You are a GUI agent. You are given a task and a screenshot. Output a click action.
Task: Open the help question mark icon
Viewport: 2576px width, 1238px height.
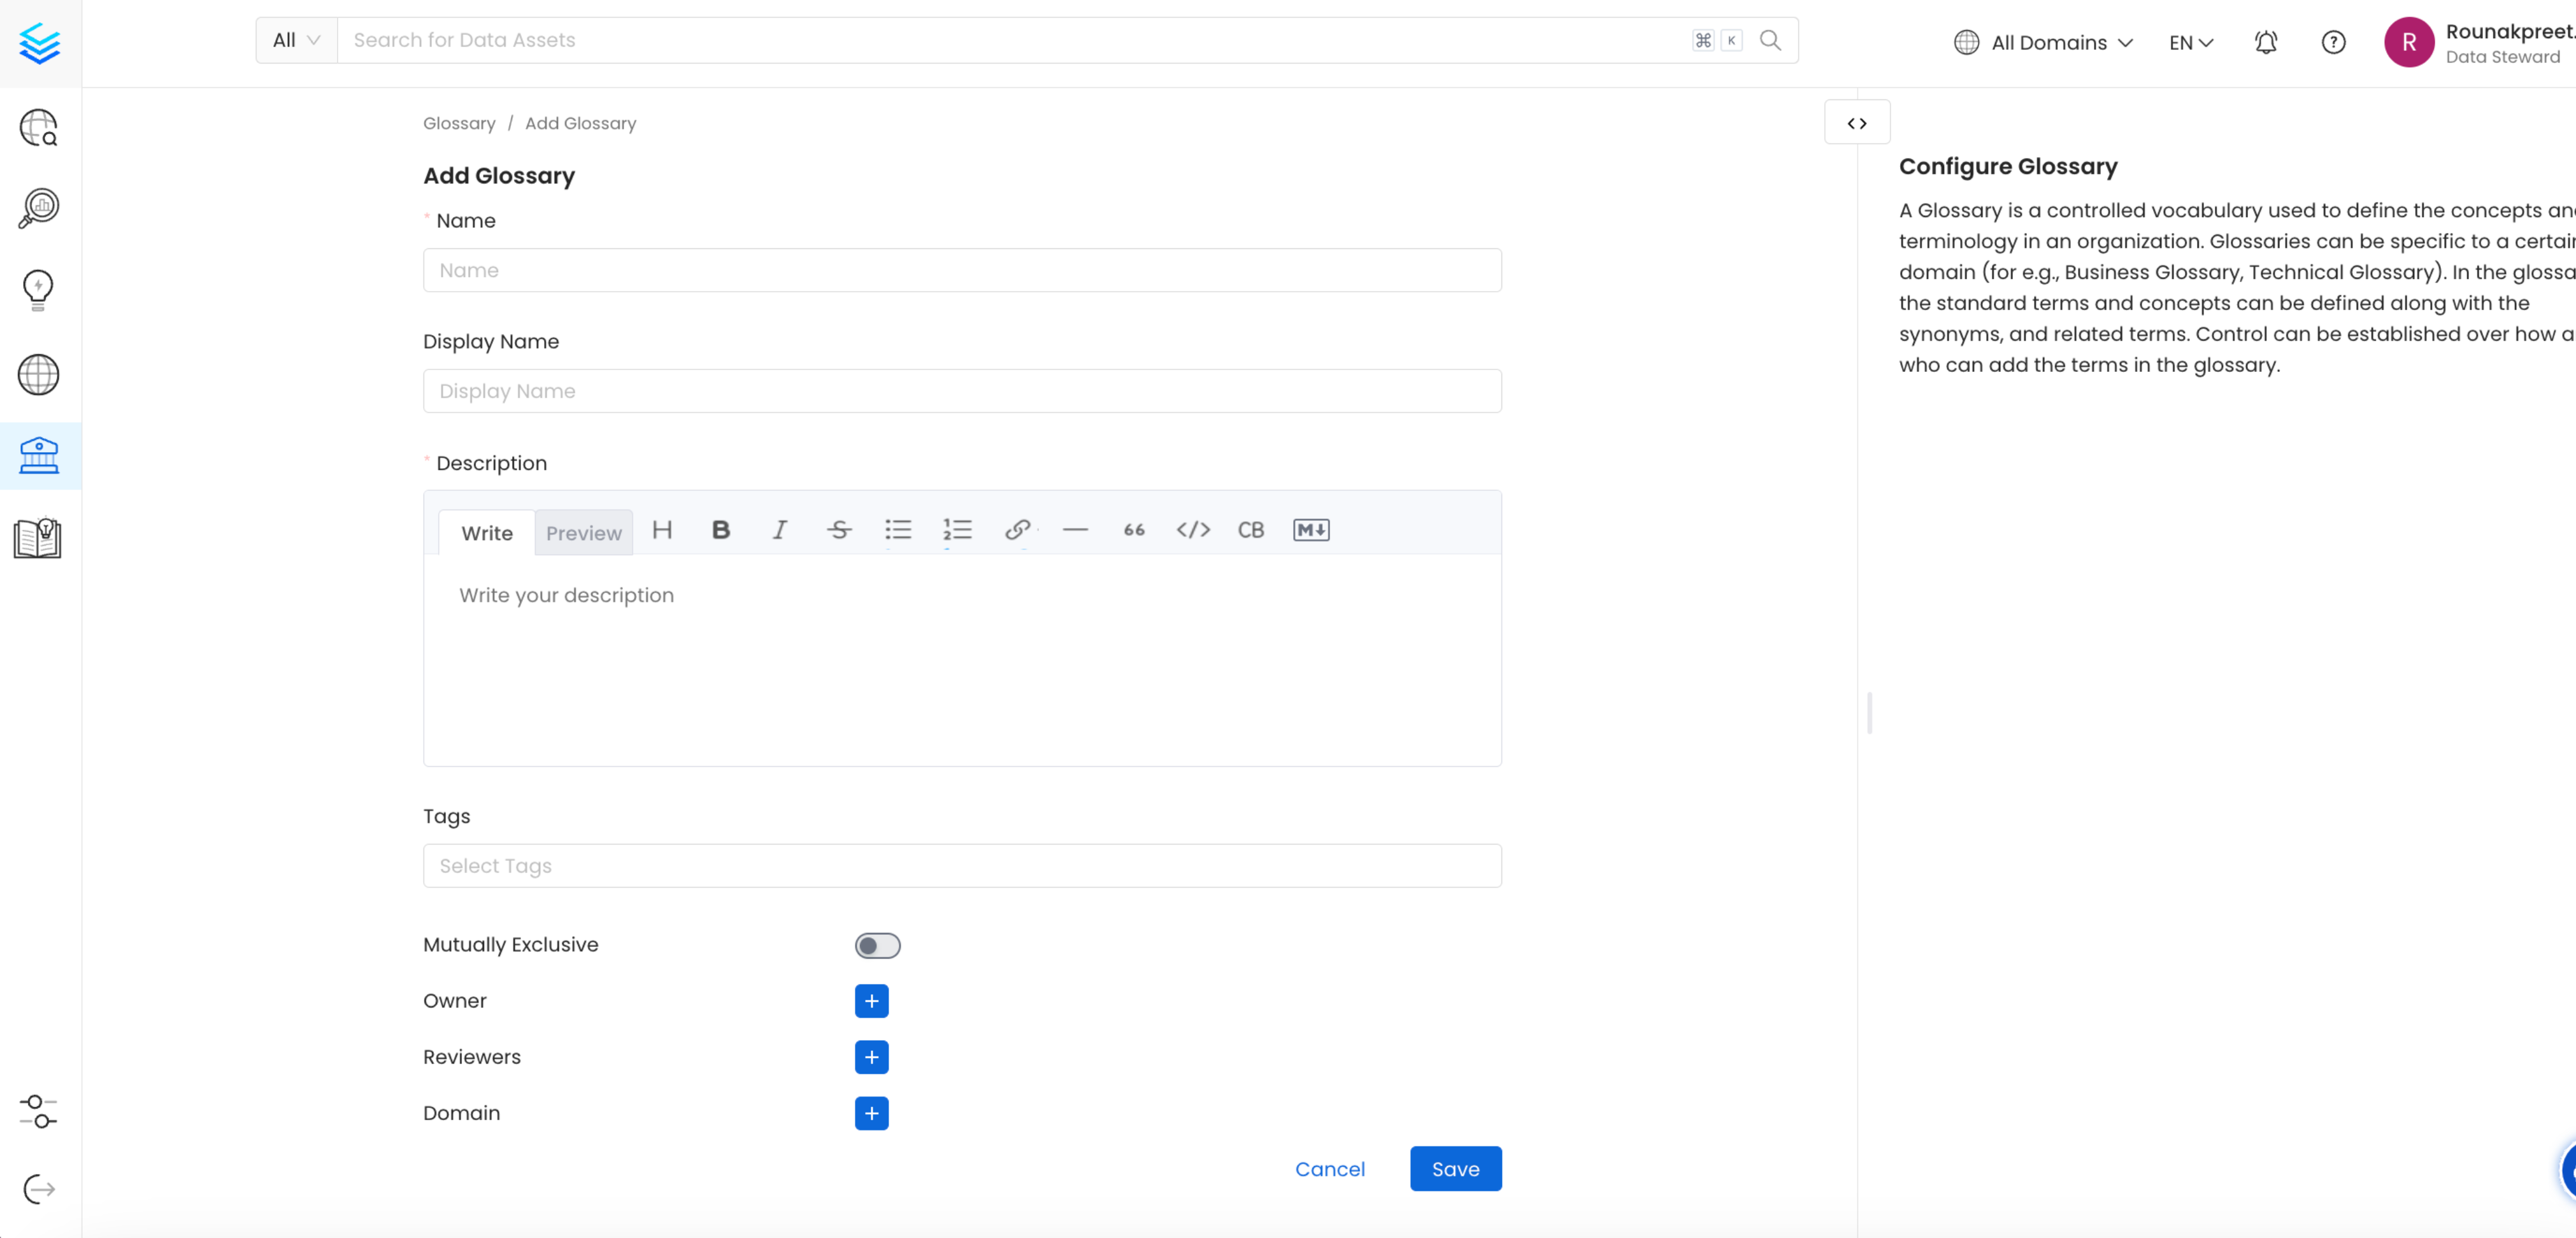[2333, 42]
